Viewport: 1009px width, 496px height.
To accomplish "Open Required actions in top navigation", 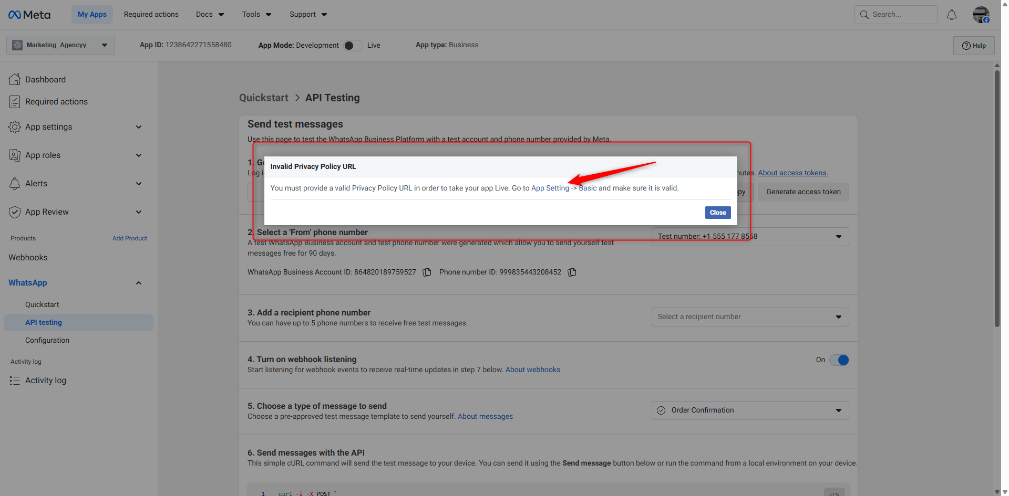I will (151, 15).
